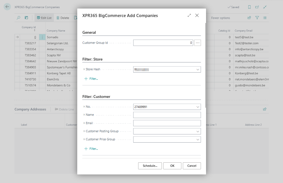The width and height of the screenshot is (283, 183).
Task: Toggle the list view layout icon
Action: coord(265,18)
